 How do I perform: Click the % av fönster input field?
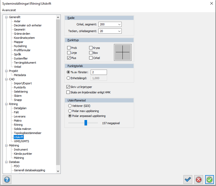[98, 72]
